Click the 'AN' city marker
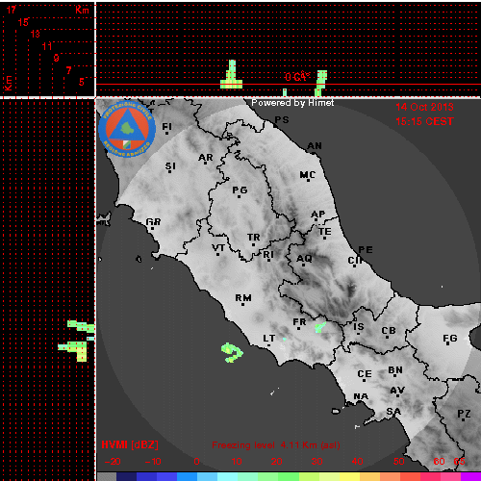The image size is (481, 481). pos(315,147)
